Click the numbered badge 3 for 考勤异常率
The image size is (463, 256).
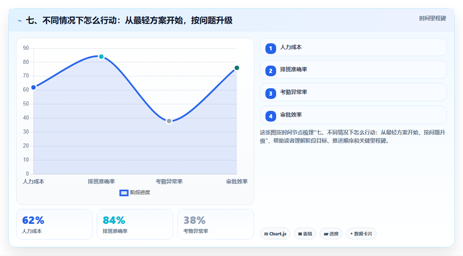pos(270,94)
